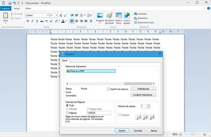211x137 pixels.
Task: Click the Número de cópias field
Action: [x=144, y=106]
